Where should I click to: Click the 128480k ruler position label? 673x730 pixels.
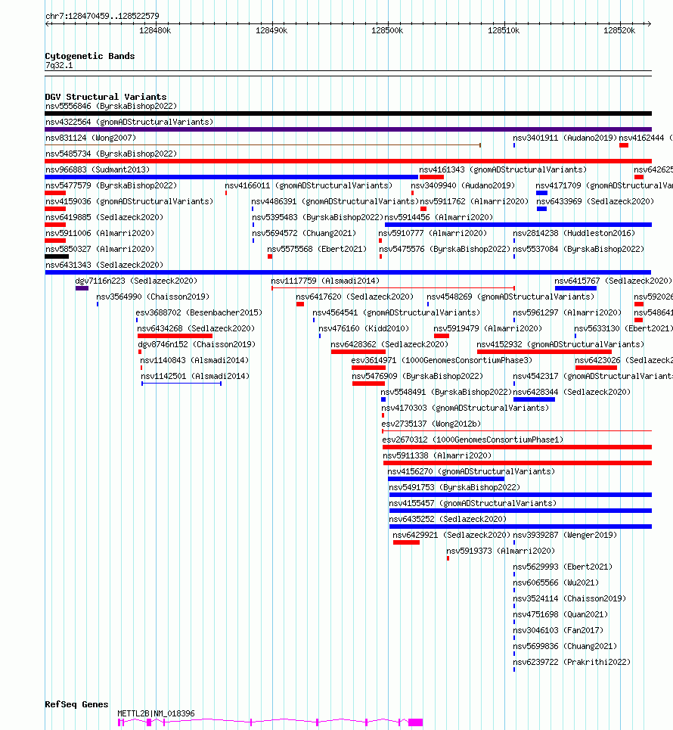coord(155,31)
